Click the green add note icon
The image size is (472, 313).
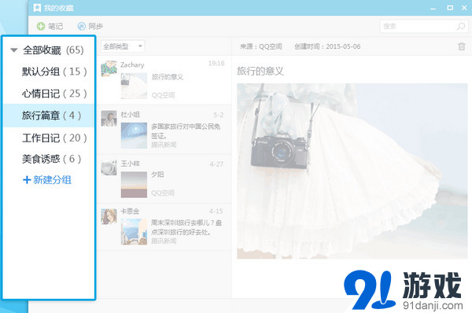pyautogui.click(x=41, y=27)
